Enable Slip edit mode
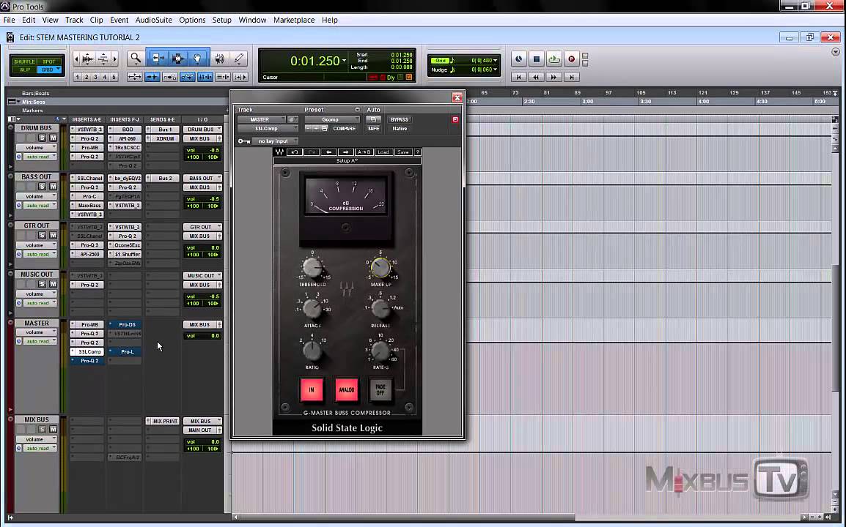This screenshot has width=846, height=527. [x=25, y=70]
